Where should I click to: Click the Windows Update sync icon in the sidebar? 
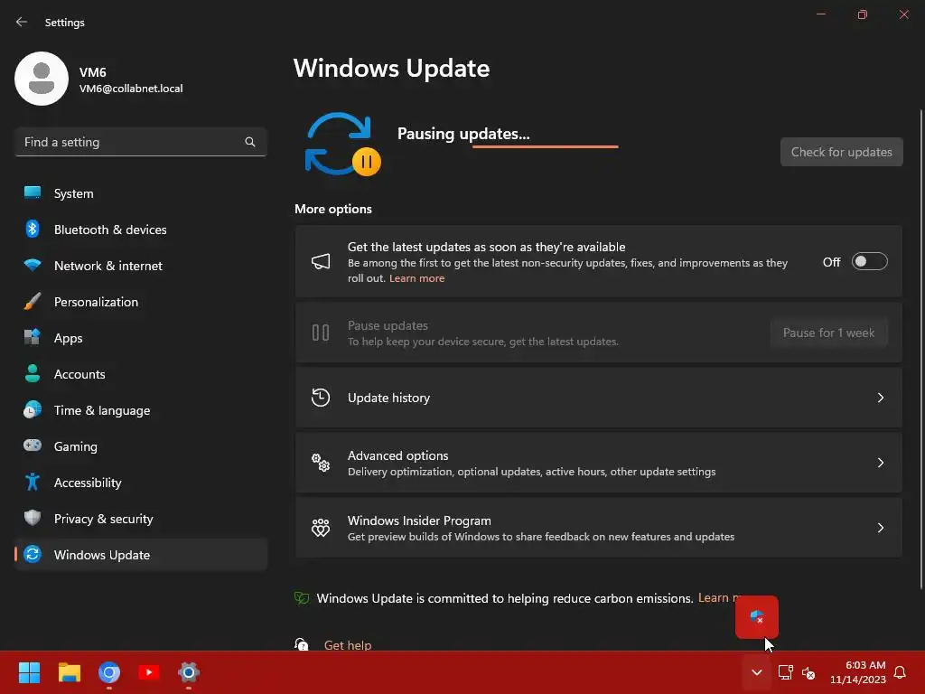tap(33, 554)
